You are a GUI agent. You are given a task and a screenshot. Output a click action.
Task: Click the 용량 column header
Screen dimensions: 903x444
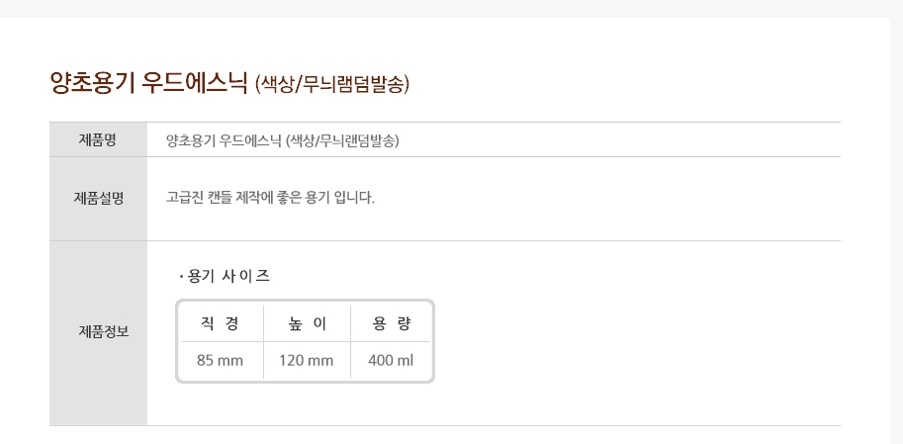pyautogui.click(x=392, y=323)
